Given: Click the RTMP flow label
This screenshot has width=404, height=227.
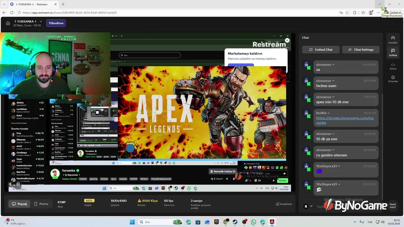Looking at the screenshot, I should point(62,202).
